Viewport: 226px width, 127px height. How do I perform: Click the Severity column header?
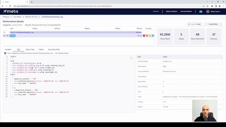[148, 29]
